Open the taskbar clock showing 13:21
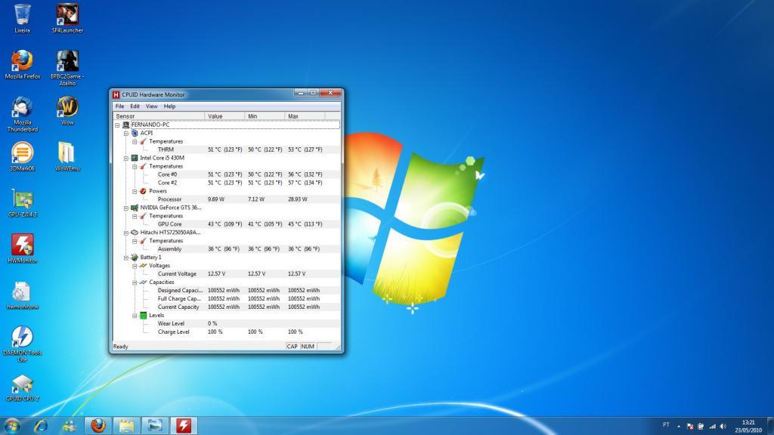 [x=748, y=427]
